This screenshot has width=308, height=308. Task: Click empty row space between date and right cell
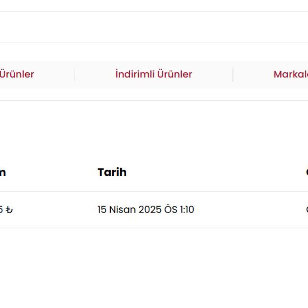pyautogui.click(x=249, y=210)
